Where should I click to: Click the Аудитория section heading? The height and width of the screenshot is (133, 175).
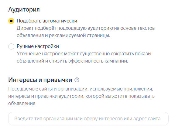pyautogui.click(x=24, y=9)
